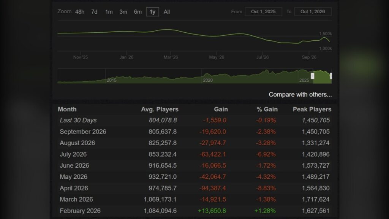Screen dimensions: 389x219
Task: Click the 2025 label in navigator
Action: (304, 80)
